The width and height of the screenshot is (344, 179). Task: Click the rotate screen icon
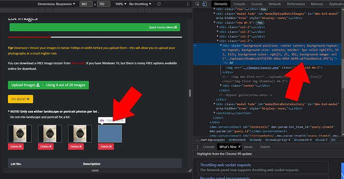(159, 4)
